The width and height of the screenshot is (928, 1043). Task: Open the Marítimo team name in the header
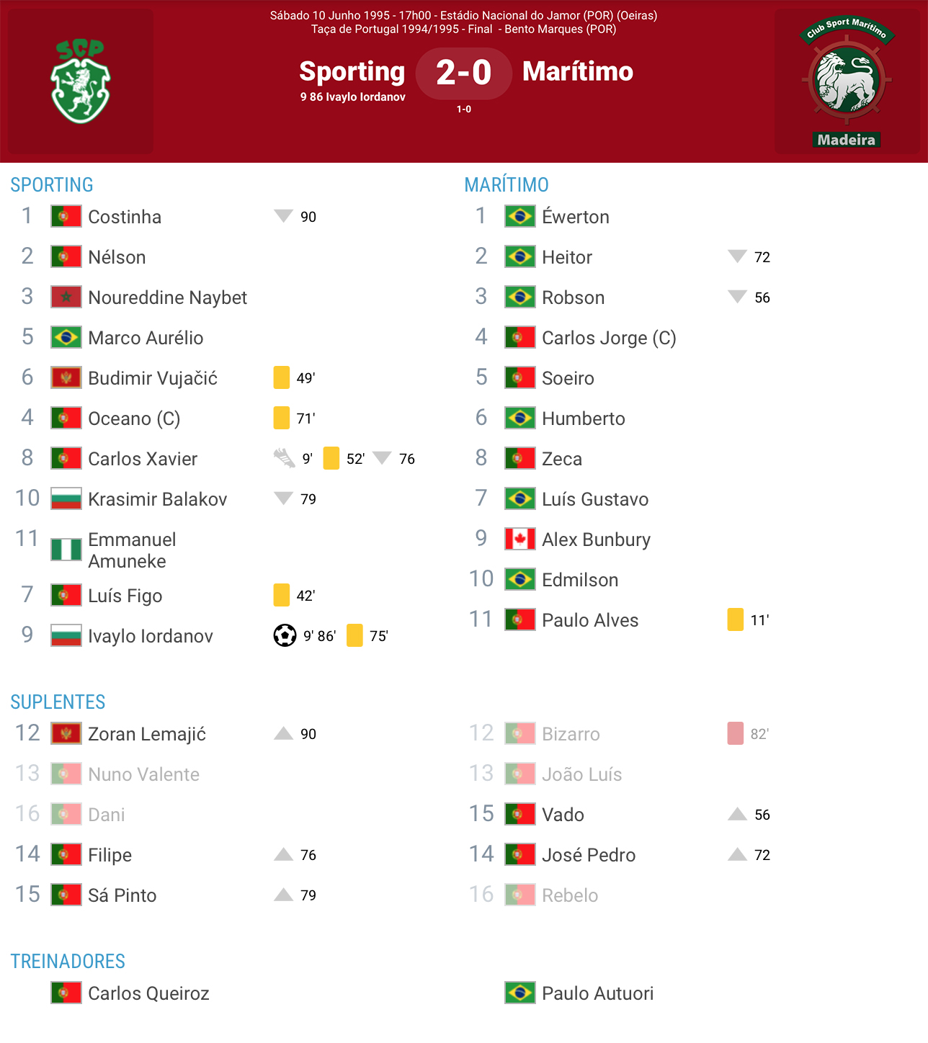click(x=578, y=71)
